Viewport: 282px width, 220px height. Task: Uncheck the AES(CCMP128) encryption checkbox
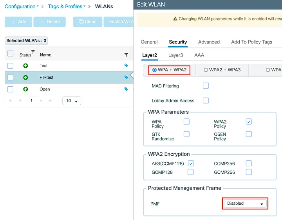(x=191, y=163)
